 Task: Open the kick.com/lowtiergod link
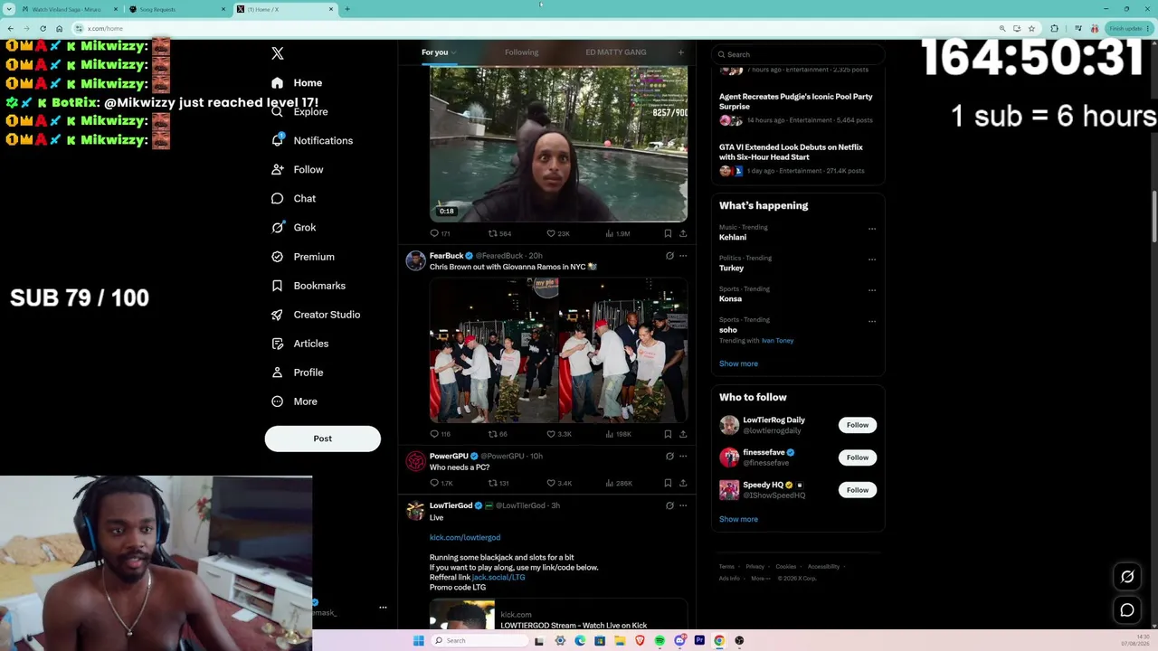(465, 537)
